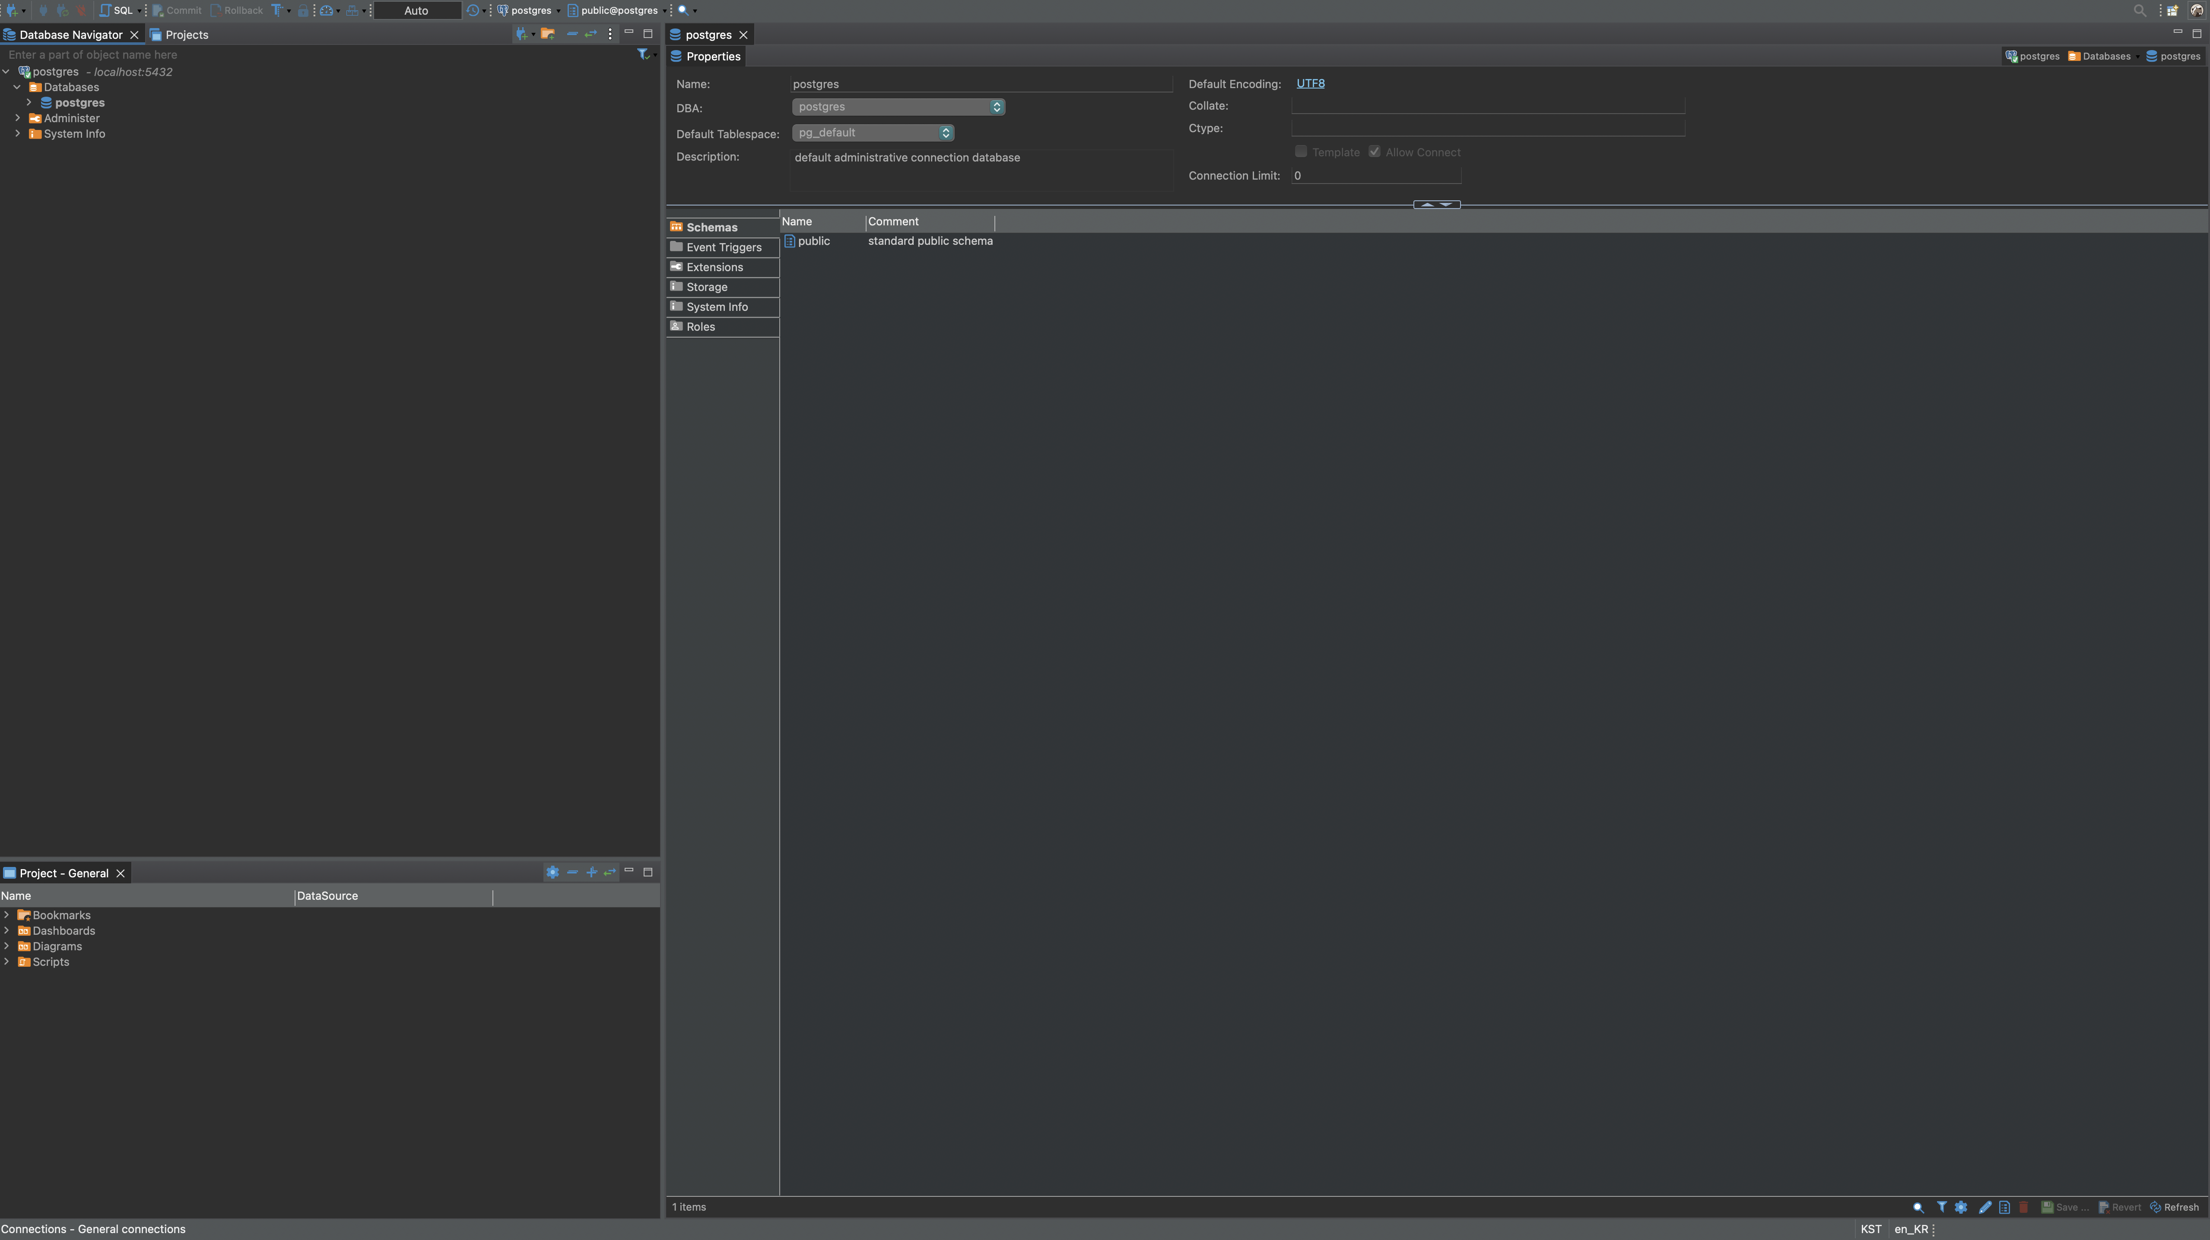Open the DBA dropdown
The width and height of the screenshot is (2210, 1240).
tap(897, 107)
